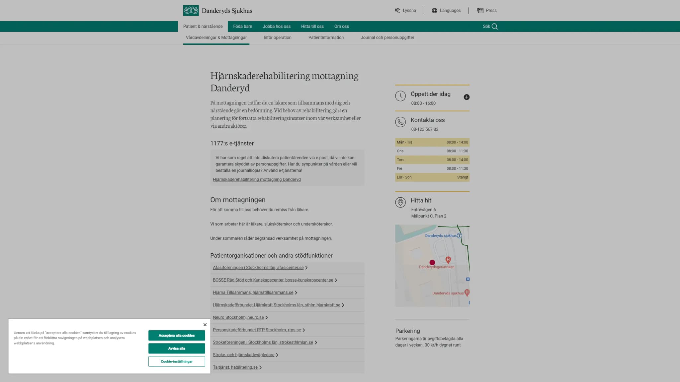Open the Jobba hos oss menu

277,27
